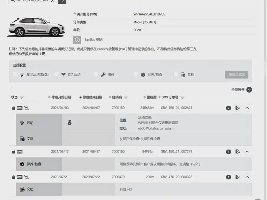
Task: Open detail search icon for order SRV_150_24_002691
Action: 238,108
